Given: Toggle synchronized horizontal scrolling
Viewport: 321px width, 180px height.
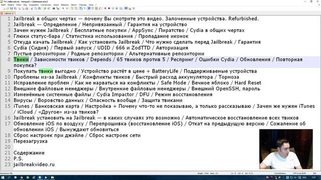Looking at the screenshot, I should [x=76, y=8].
